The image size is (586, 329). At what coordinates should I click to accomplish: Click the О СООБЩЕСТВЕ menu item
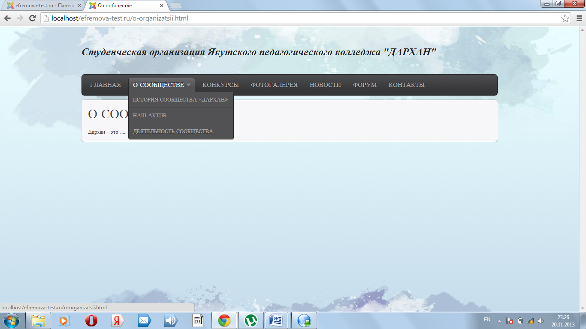coord(158,85)
